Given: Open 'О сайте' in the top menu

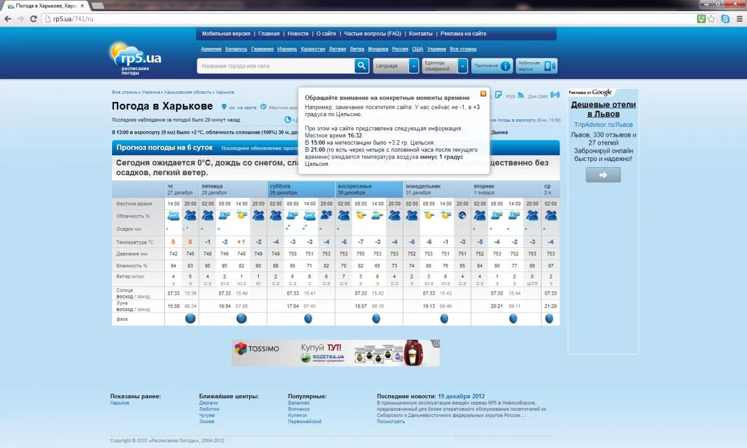Looking at the screenshot, I should (x=326, y=34).
